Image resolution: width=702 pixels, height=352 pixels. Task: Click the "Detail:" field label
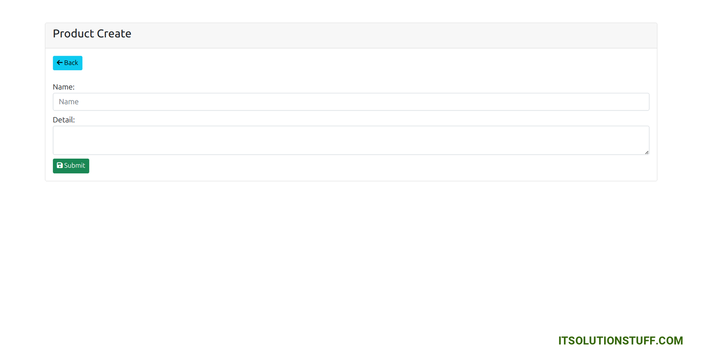(x=64, y=120)
